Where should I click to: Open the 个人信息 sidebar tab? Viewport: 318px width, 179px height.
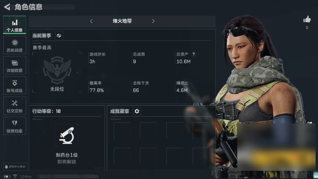[14, 25]
